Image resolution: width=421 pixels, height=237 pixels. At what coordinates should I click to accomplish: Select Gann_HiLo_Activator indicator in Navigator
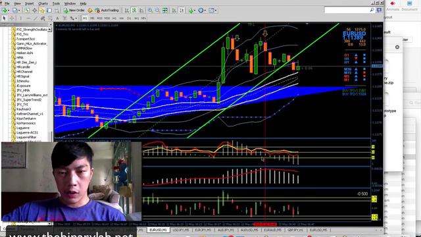point(32,43)
